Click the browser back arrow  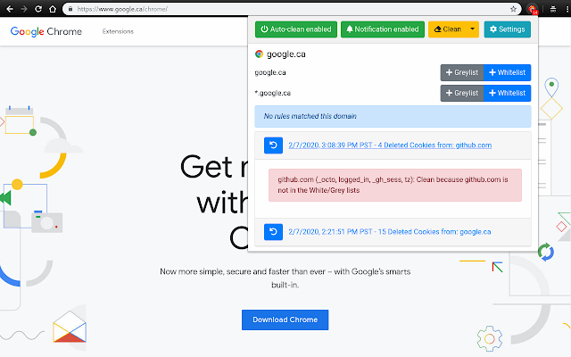(10, 9)
